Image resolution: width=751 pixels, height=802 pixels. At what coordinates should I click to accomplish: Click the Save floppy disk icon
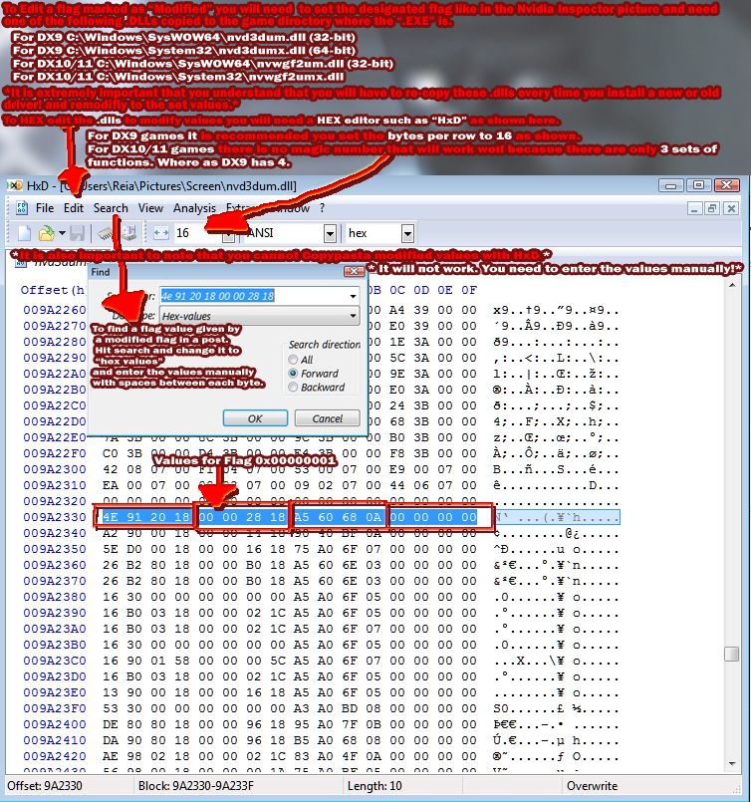point(78,233)
